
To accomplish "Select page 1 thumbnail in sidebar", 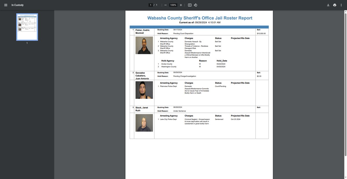I will coord(27,27).
